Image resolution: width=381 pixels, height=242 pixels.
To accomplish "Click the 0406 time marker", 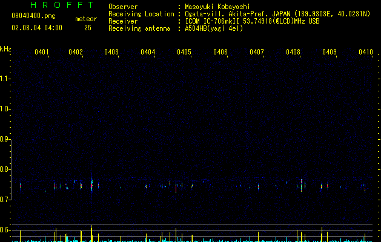I will click(x=220, y=51).
